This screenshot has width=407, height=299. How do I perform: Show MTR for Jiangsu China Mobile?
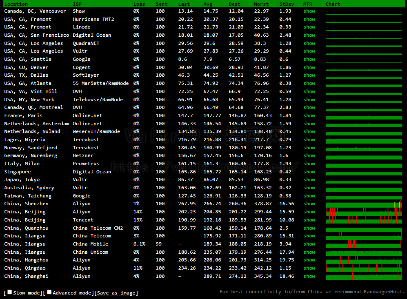[x=309, y=244]
